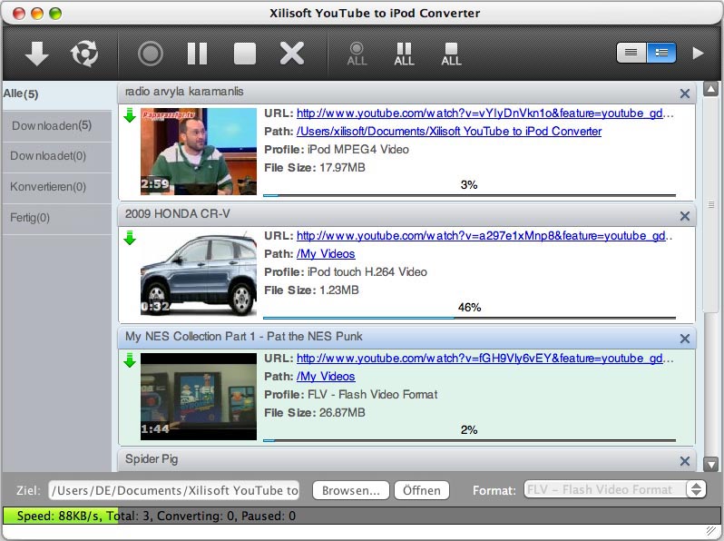Select the Downloaden(5) category
The height and width of the screenshot is (541, 724).
[57, 125]
